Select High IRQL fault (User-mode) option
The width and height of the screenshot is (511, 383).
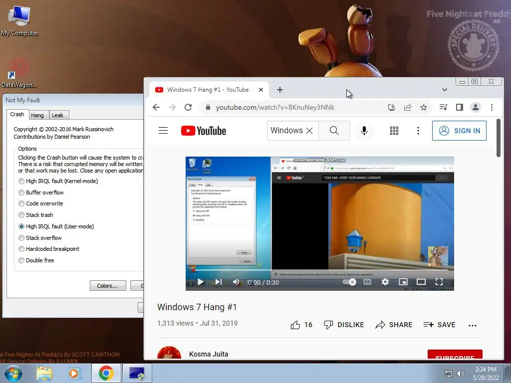pyautogui.click(x=56, y=226)
